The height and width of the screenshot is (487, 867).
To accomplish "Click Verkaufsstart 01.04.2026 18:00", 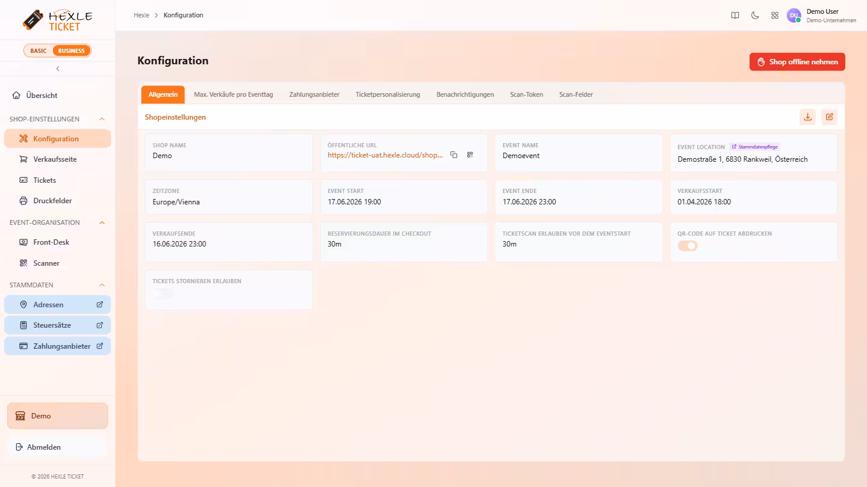I will (704, 202).
